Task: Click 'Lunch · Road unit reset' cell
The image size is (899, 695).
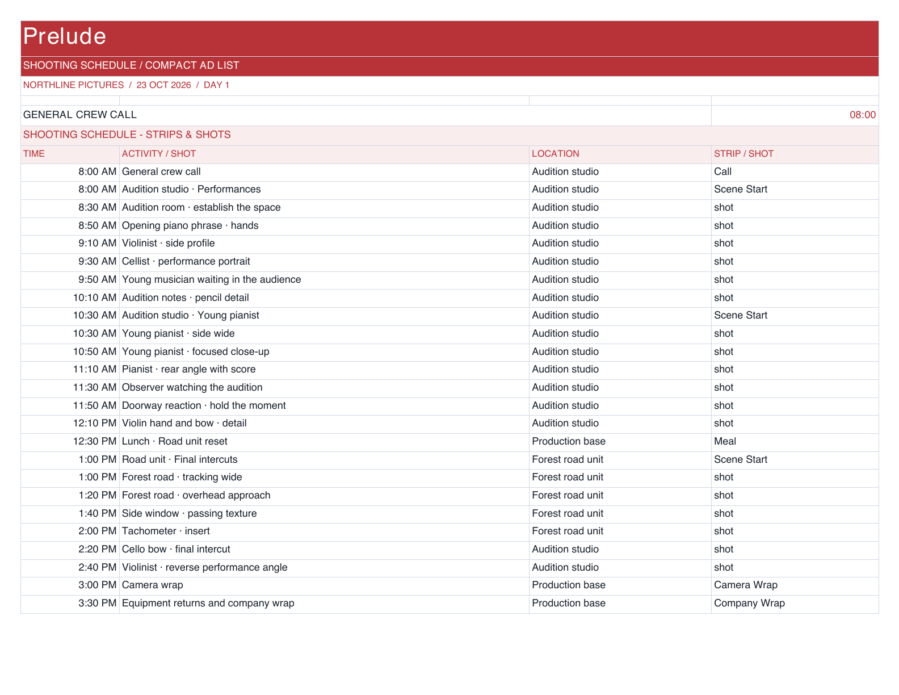Action: [324, 442]
